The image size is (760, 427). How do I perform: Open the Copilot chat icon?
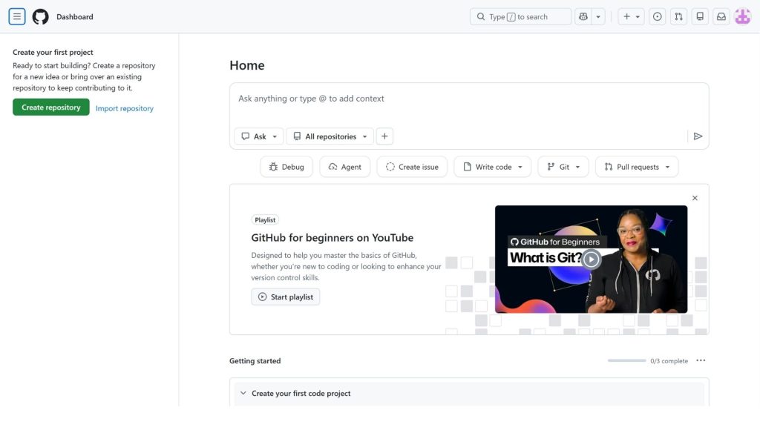click(583, 16)
